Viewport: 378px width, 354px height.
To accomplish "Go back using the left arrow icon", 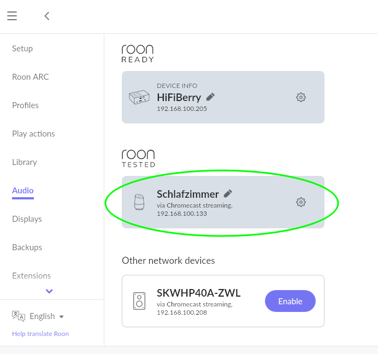I will click(47, 16).
